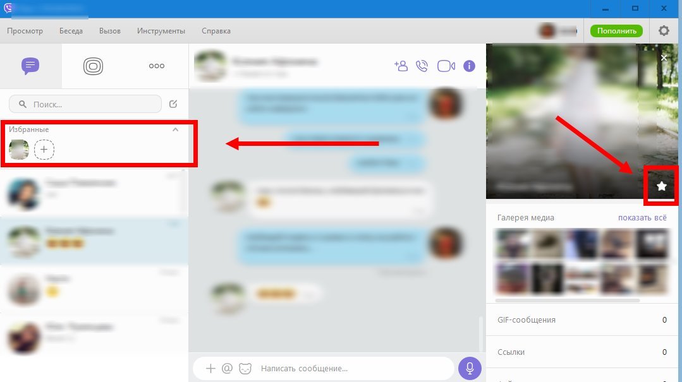Add a new favorite with plus circle
This screenshot has height=382, width=682.
[x=44, y=150]
